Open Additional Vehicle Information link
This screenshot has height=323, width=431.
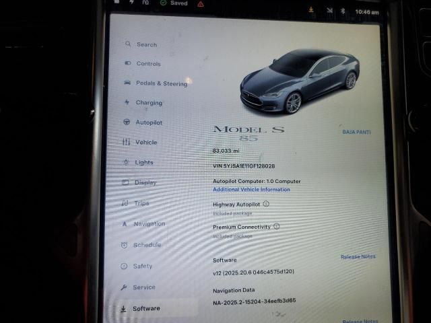[251, 190]
